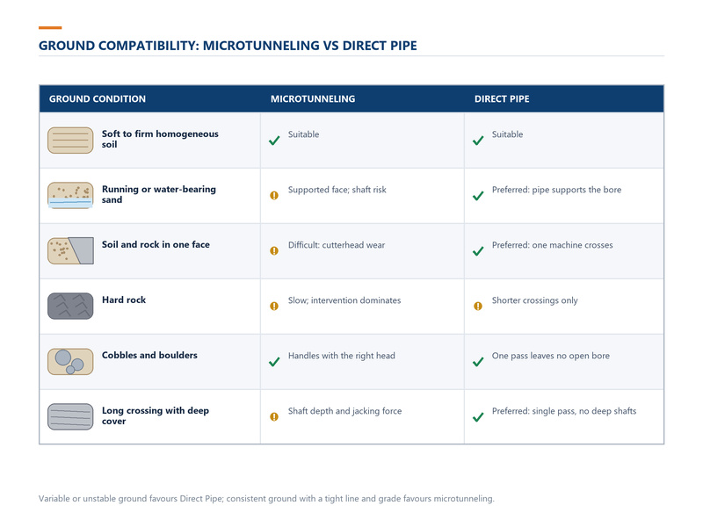Click the check beside 'Preferred: single pass, no deep shafts'

[478, 417]
